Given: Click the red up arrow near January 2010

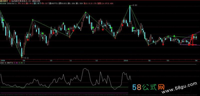Looking at the screenshot, I should 122,25.
